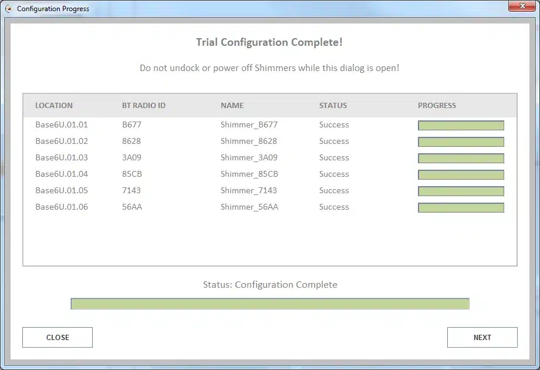Click the do not undock warning text
The image size is (540, 370).
(x=269, y=68)
